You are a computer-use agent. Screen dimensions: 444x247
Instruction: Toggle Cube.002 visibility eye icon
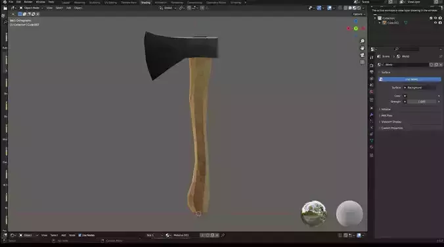point(435,23)
